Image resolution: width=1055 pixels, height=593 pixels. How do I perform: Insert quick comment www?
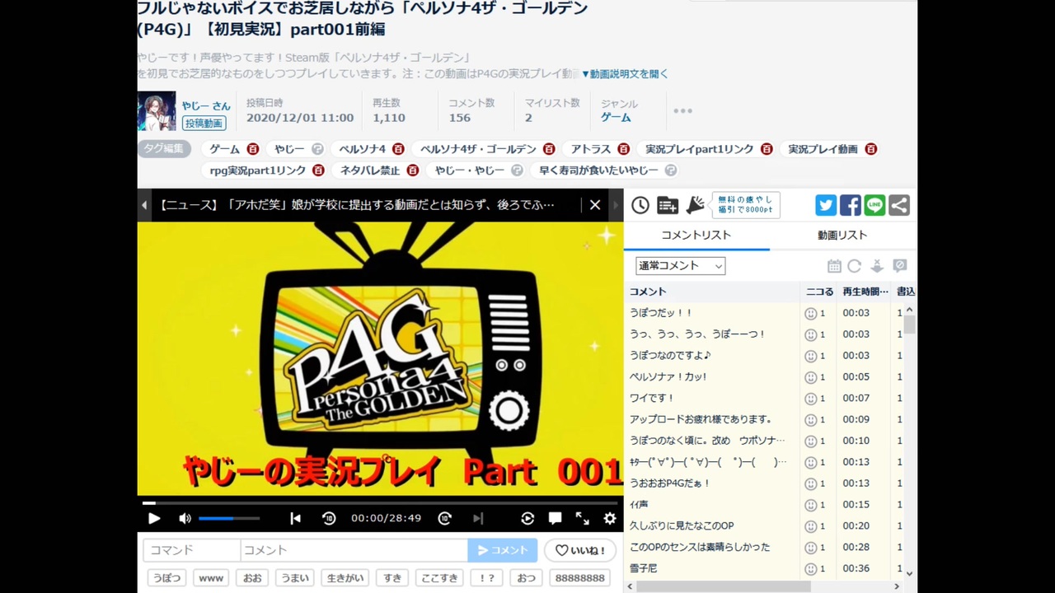coord(211,578)
